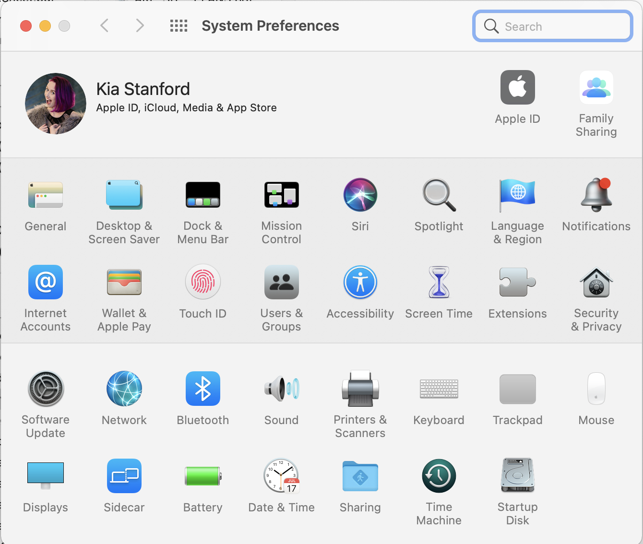
Task: Open Sidecar preferences
Action: click(124, 476)
